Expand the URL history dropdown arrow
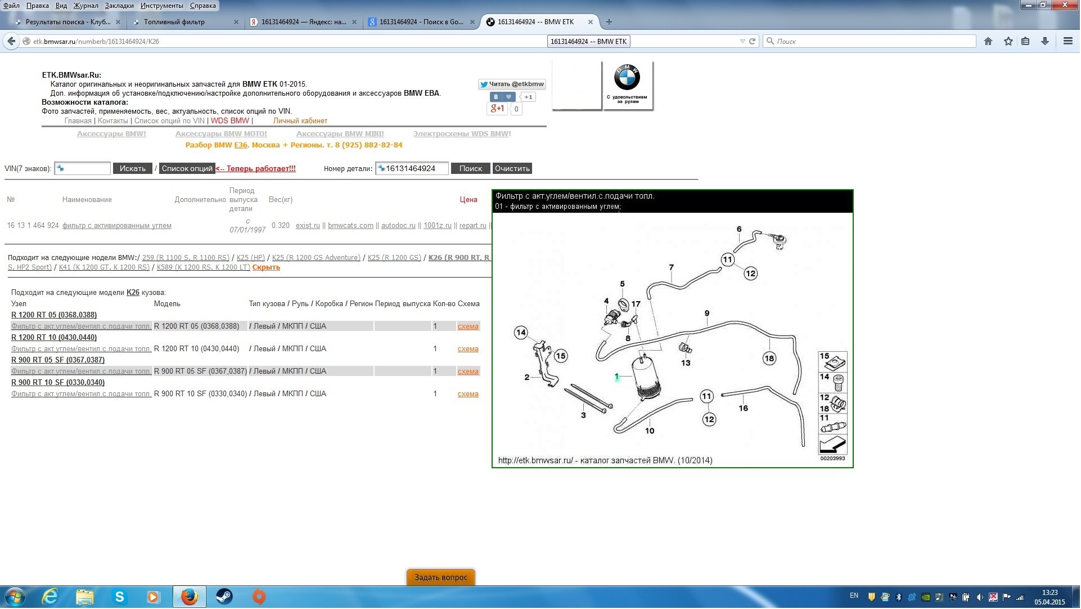 742,41
